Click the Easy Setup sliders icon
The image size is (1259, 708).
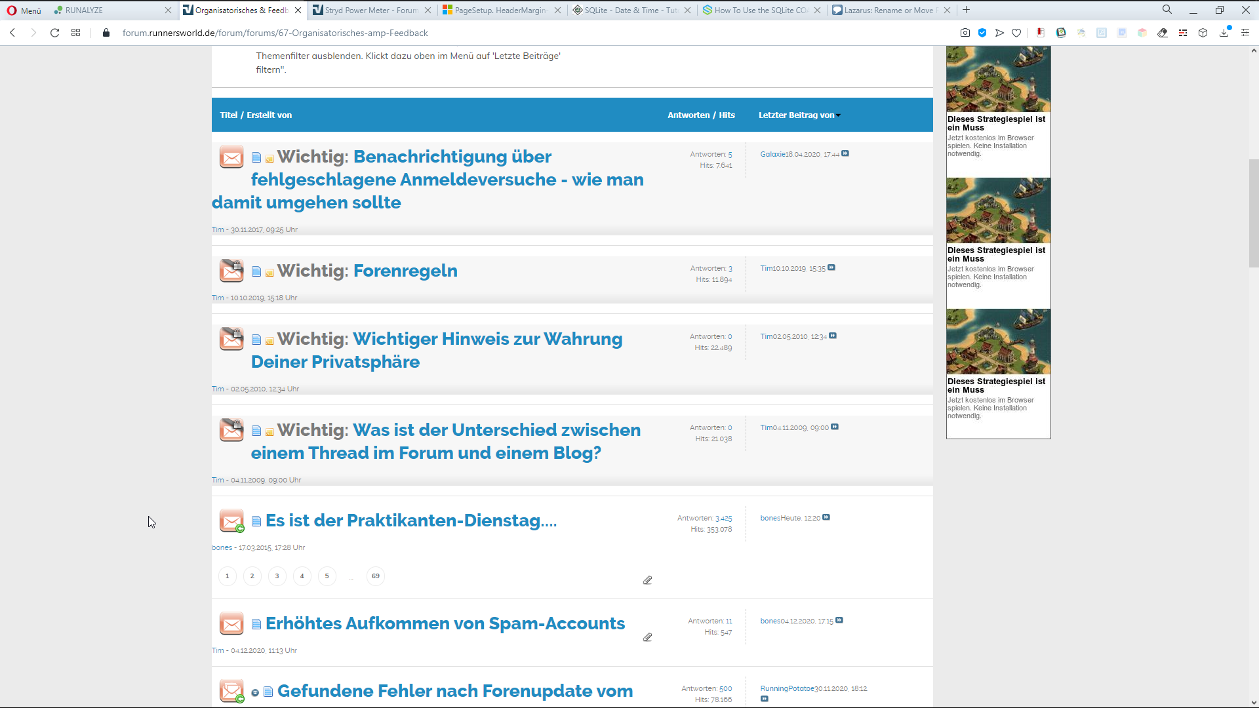(1245, 33)
